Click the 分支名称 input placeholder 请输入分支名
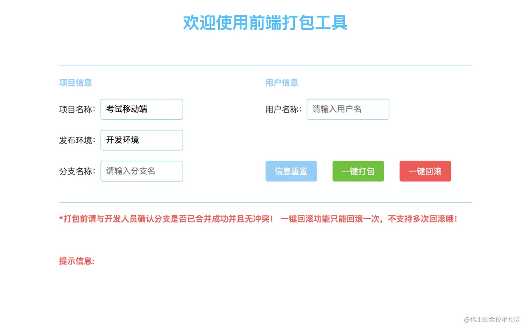The width and height of the screenshot is (529, 332). (x=141, y=171)
